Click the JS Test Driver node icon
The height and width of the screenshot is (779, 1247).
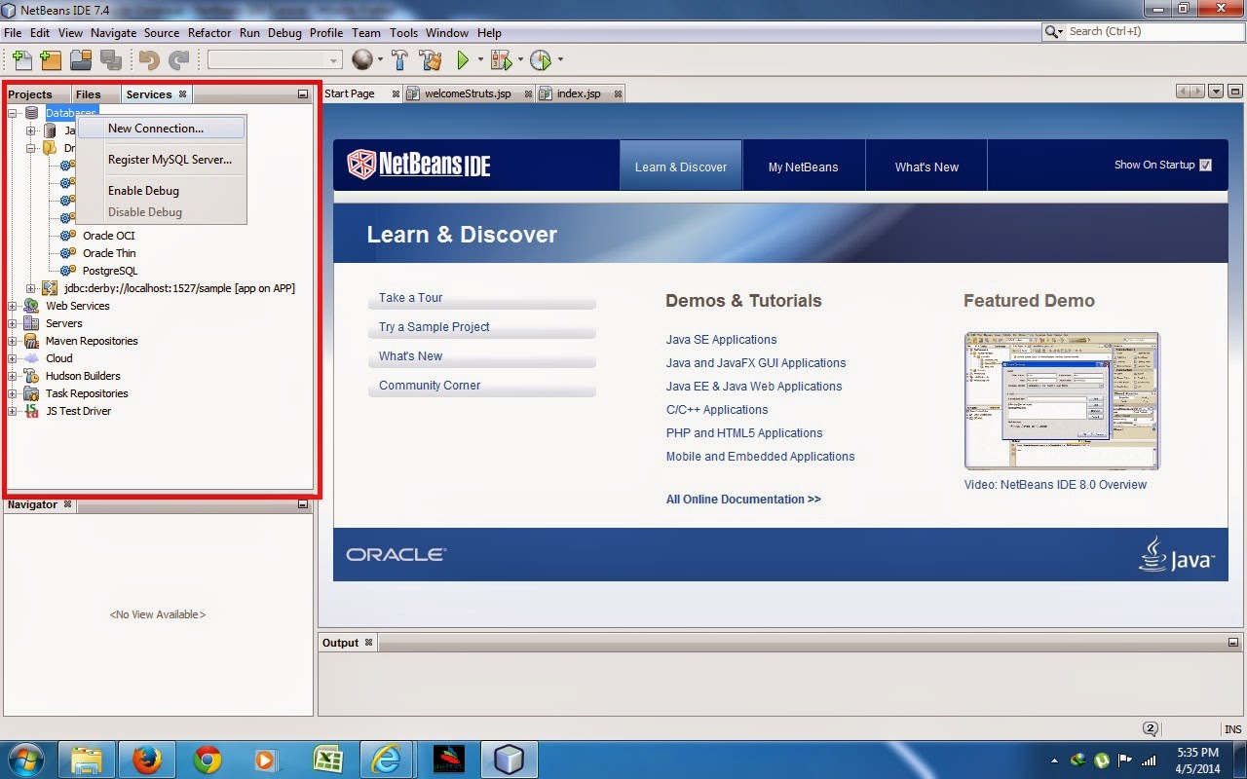pos(31,411)
